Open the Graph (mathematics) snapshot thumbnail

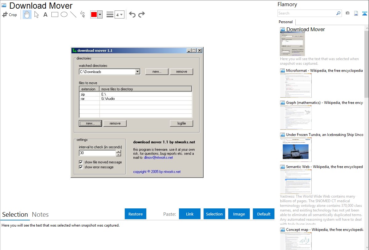pos(296,117)
